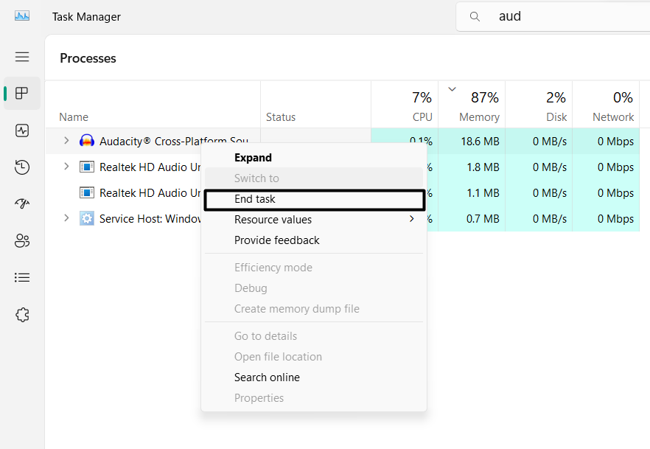The height and width of the screenshot is (449, 650).
Task: Expand the Service Host process row
Action: 66,218
